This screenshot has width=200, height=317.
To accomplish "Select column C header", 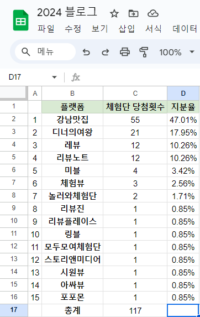I will pyautogui.click(x=135, y=93).
